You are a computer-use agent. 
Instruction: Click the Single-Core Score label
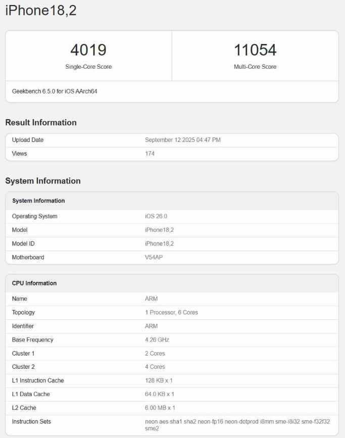(x=88, y=67)
